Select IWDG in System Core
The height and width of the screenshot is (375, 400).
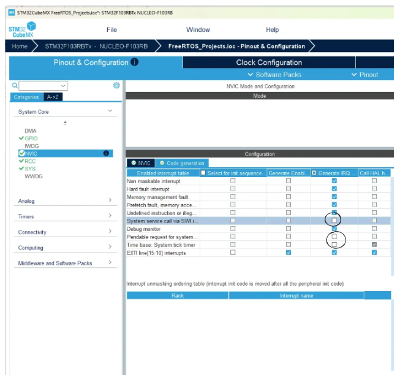32,146
